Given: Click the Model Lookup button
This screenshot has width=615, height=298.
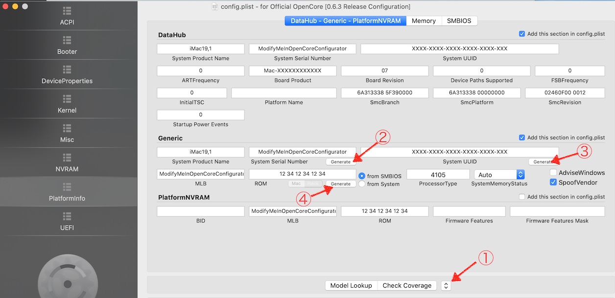Looking at the screenshot, I should point(351,286).
